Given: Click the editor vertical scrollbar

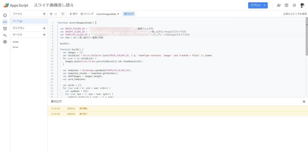Looking at the screenshot, I should tap(306, 36).
